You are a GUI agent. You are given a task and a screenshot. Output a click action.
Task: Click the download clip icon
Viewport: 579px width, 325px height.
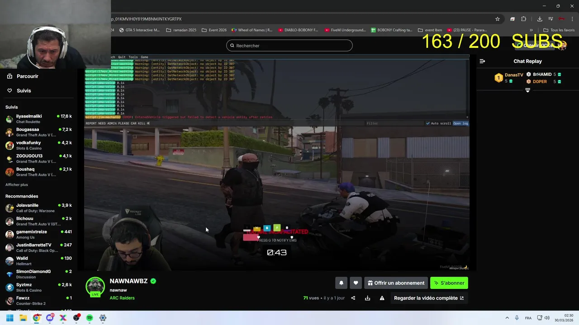367,298
